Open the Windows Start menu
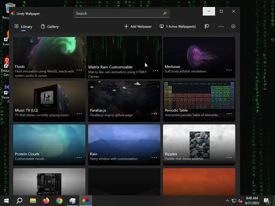275x206 pixels. click(x=6, y=201)
